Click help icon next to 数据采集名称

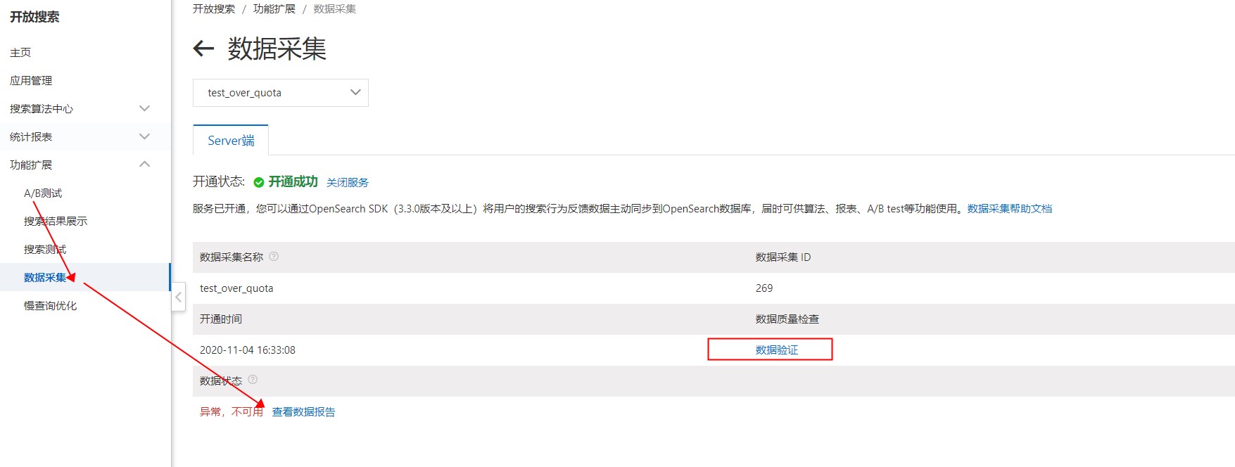click(274, 257)
